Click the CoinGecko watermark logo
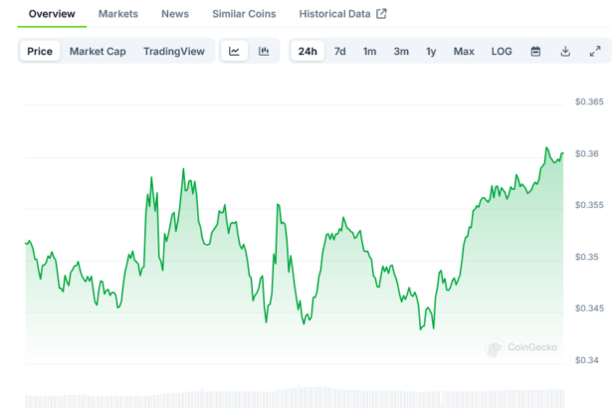Image resolution: width=612 pixels, height=408 pixels. point(521,348)
